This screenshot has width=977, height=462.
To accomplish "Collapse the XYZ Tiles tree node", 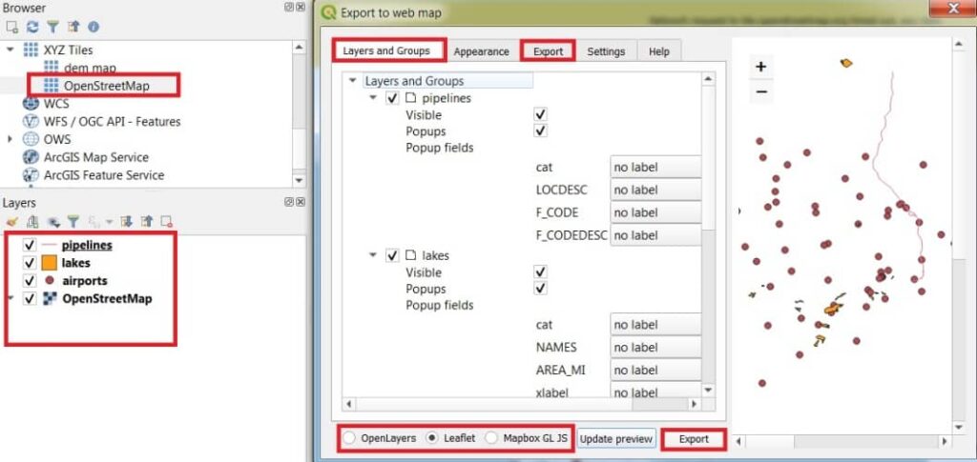I will (x=10, y=50).
